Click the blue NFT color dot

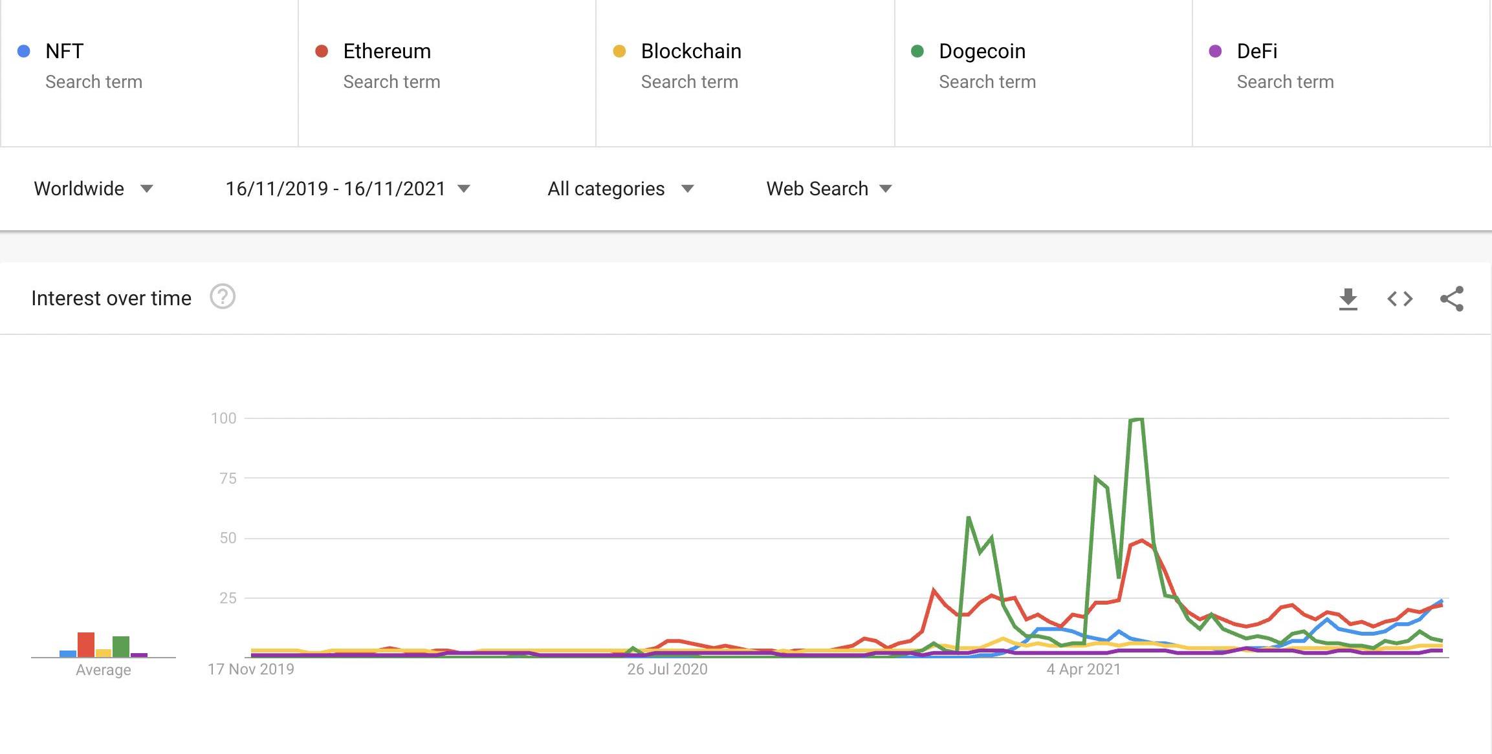[x=24, y=51]
